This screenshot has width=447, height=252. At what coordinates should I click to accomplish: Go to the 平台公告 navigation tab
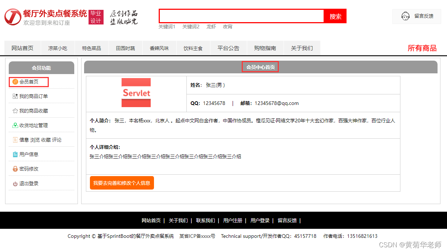point(228,48)
